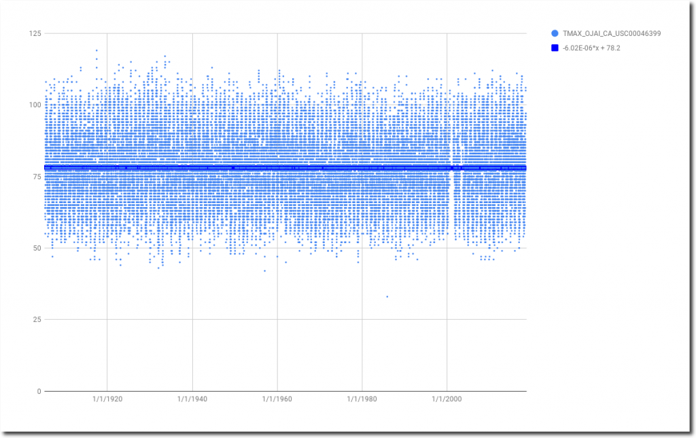Click the light blue TMAX legend circle
The image size is (696, 438).
tap(555, 33)
